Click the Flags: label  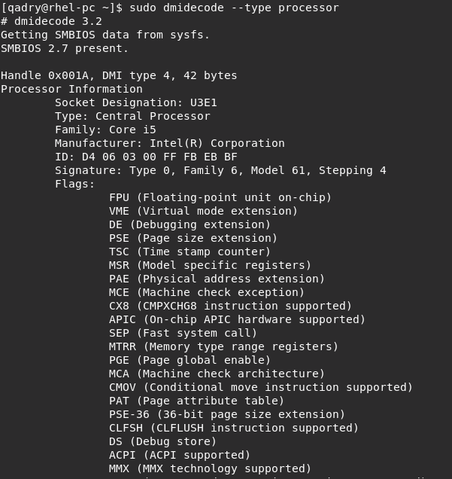point(75,184)
